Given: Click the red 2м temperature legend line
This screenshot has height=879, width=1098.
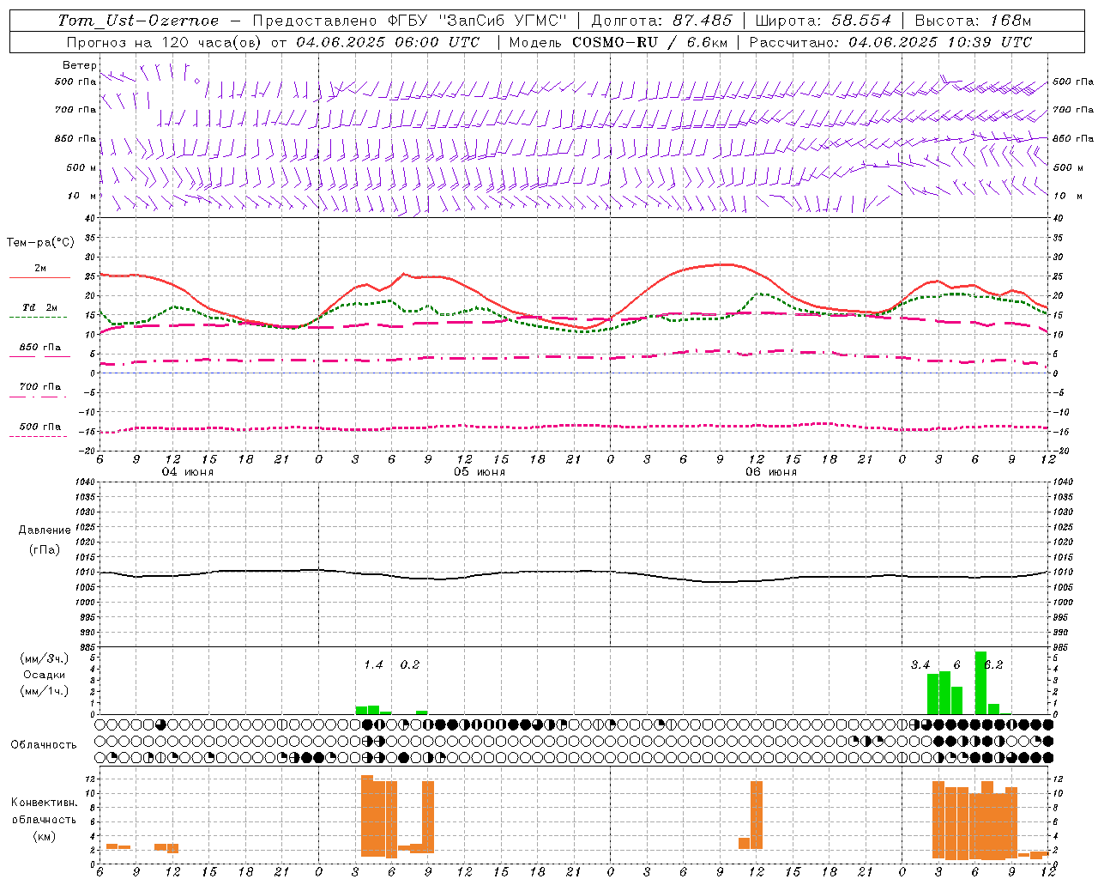Looking at the screenshot, I should coord(39,278).
